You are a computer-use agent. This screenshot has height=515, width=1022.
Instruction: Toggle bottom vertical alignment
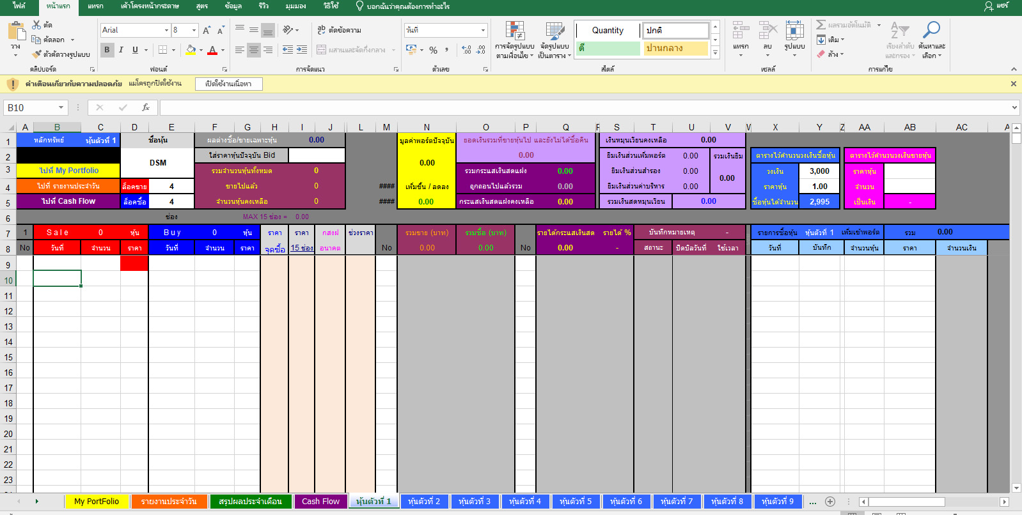click(268, 29)
